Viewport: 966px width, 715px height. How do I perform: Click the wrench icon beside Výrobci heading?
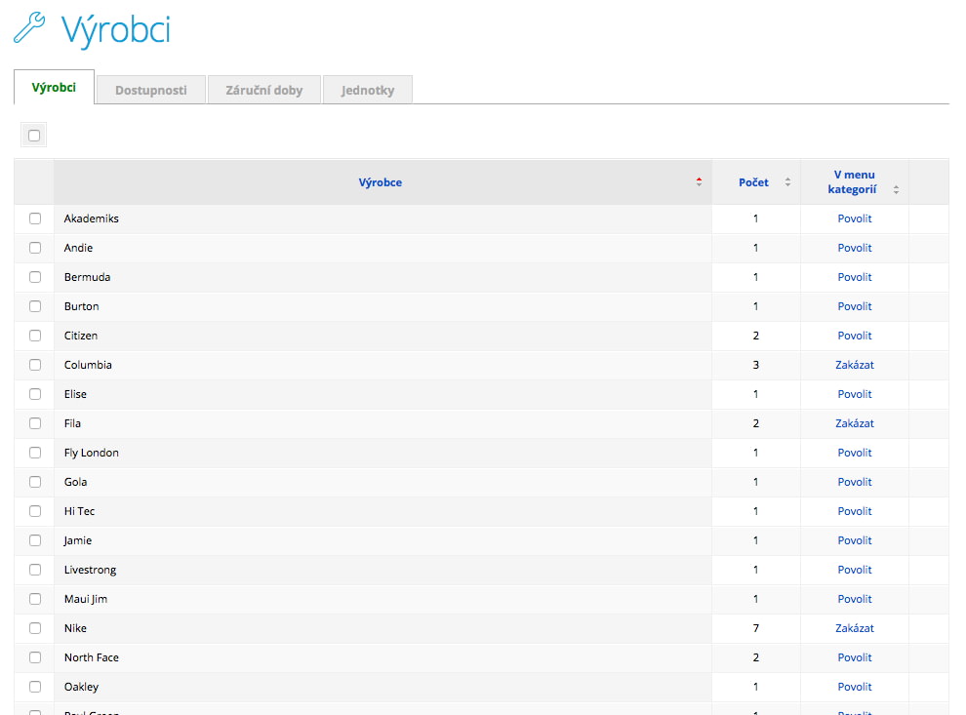29,27
